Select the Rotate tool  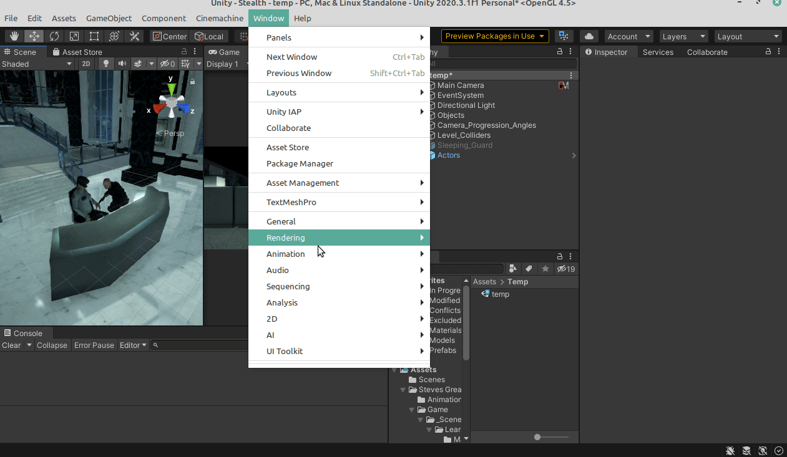[54, 36]
